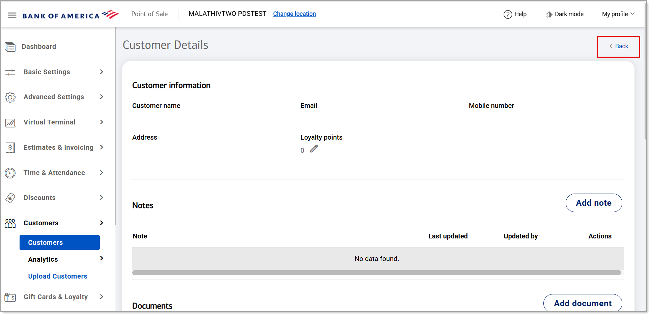Expand the Analytics chevron
The image size is (651, 316).
[x=102, y=258]
